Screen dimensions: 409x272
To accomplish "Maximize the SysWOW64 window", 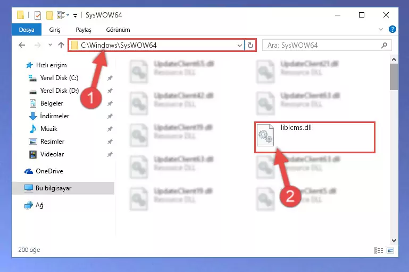I will (x=362, y=15).
